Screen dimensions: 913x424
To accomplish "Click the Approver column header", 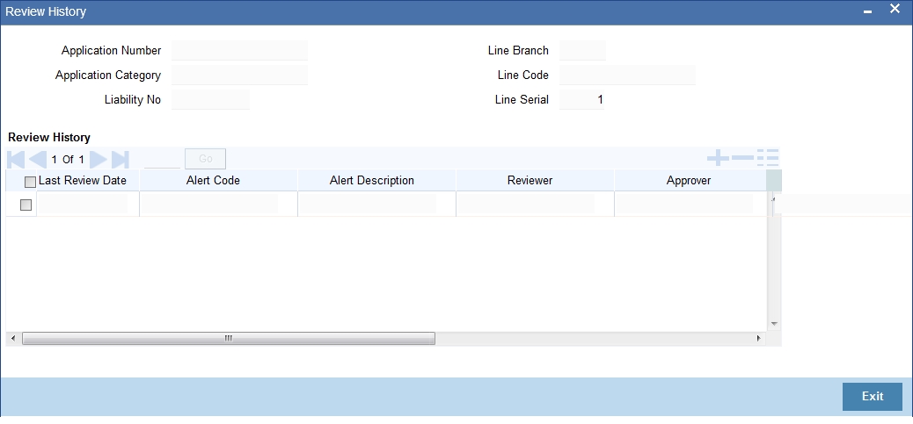I will point(689,181).
